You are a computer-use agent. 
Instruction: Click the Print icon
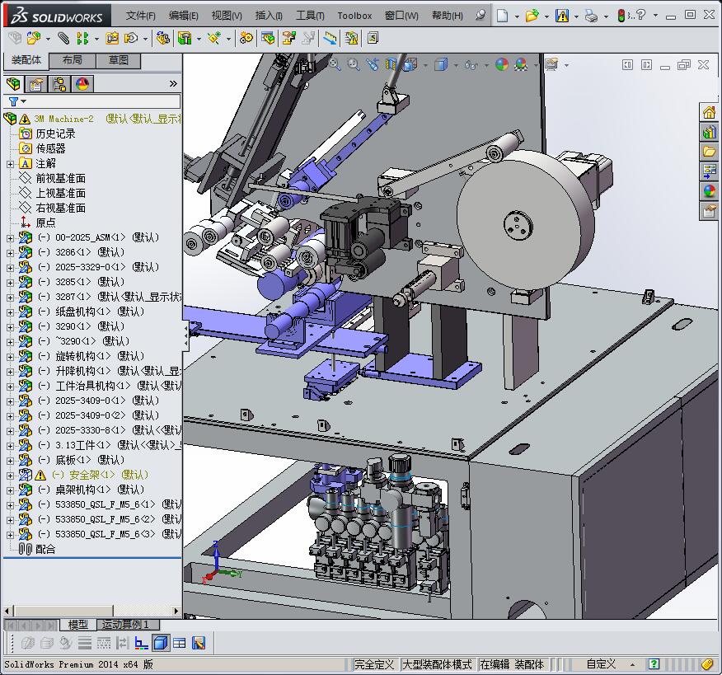pos(591,16)
